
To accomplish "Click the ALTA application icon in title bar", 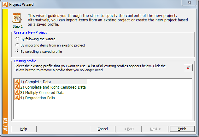I will tap(5, 4).
